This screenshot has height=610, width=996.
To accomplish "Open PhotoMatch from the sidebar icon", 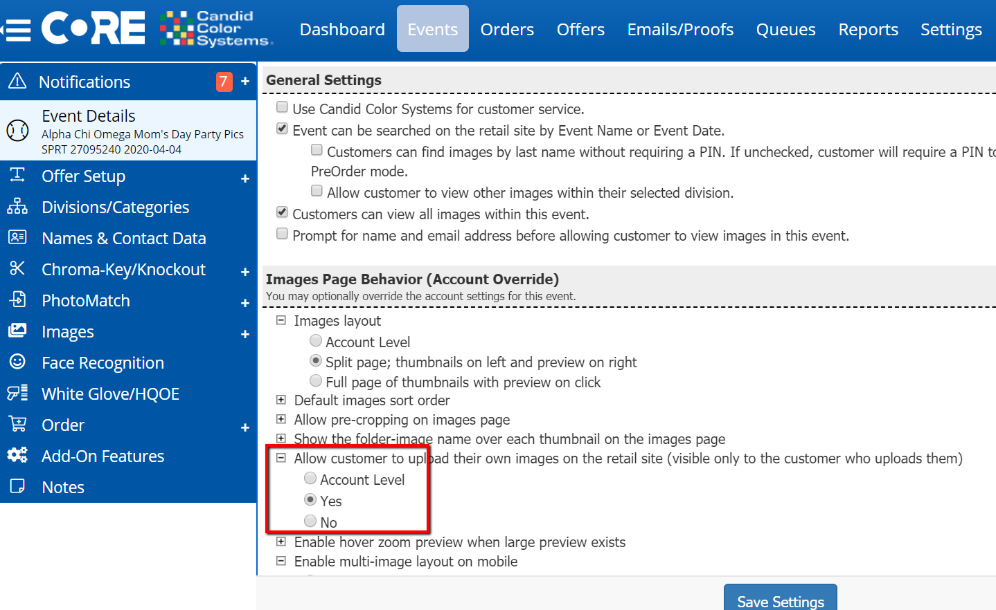I will [x=18, y=300].
